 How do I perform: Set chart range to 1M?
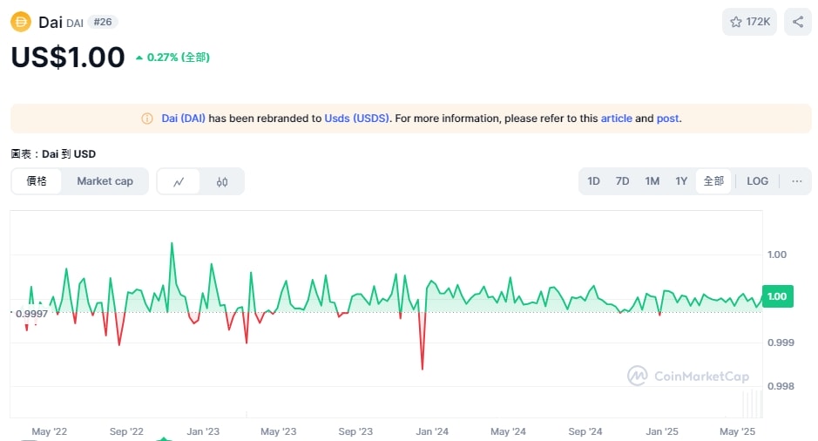tap(652, 181)
